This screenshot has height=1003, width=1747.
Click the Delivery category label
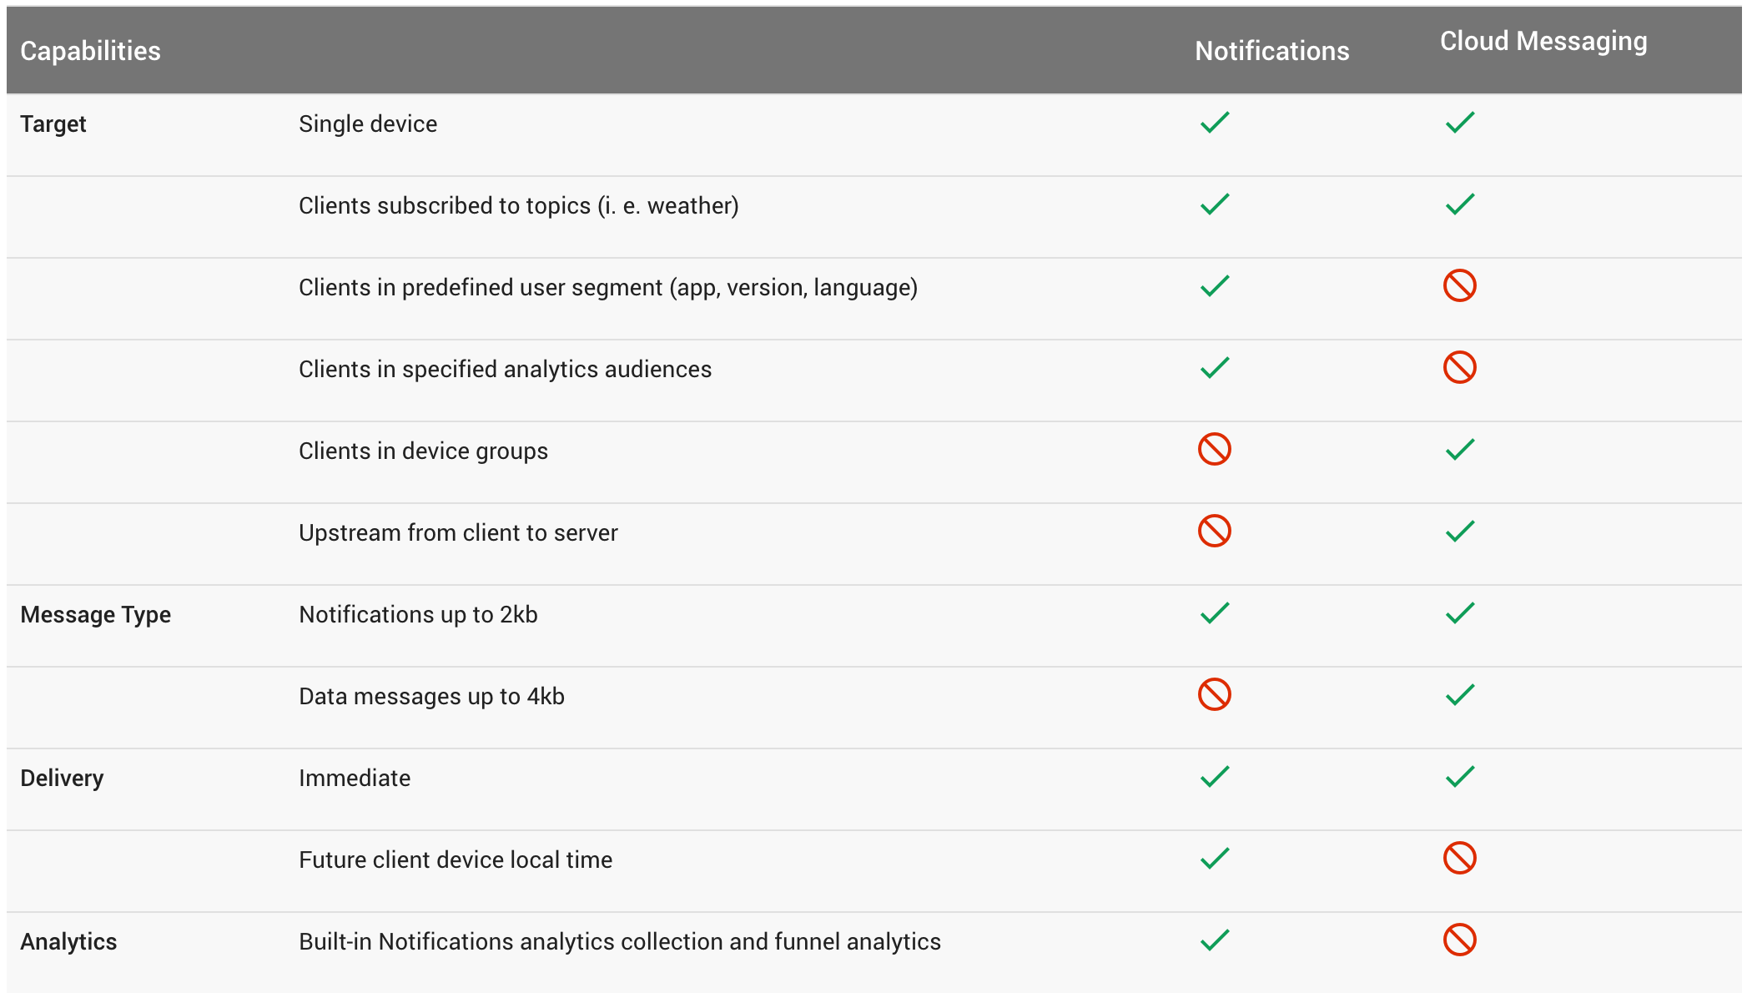(x=62, y=779)
